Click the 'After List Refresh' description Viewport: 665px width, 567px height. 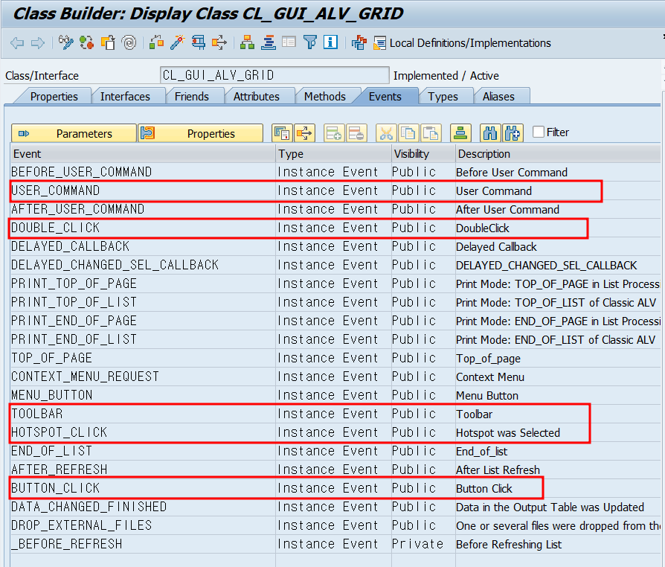(498, 470)
